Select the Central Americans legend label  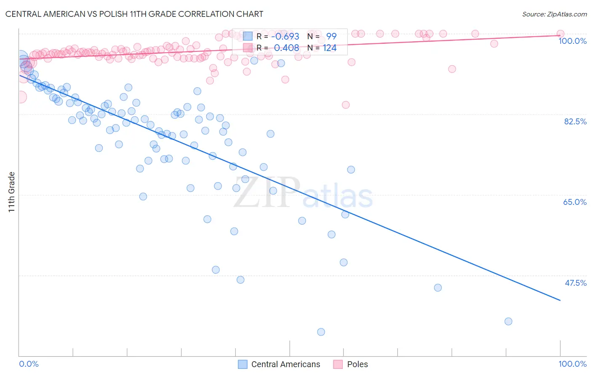pyautogui.click(x=285, y=364)
